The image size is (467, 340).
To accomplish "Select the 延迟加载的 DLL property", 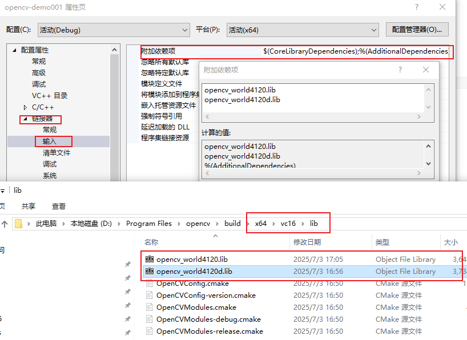I will 166,127.
